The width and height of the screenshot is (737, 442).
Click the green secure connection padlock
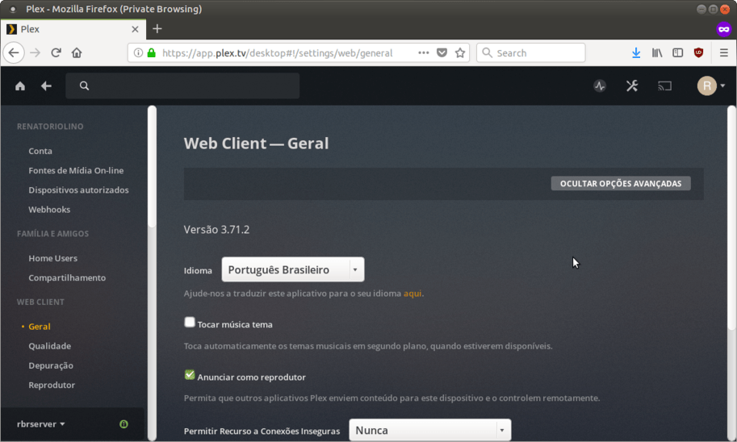pyautogui.click(x=151, y=52)
